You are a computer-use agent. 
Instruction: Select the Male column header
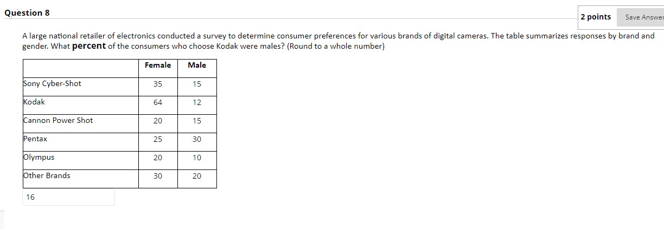coord(197,66)
